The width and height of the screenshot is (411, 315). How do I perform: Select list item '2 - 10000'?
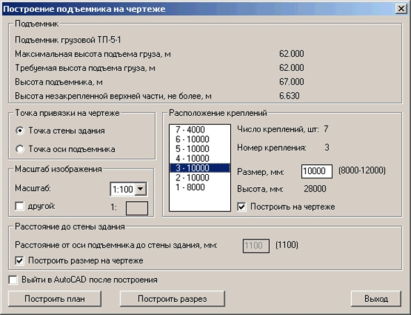200,178
